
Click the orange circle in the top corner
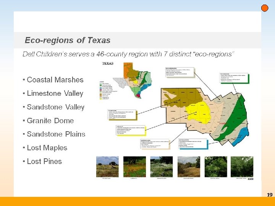(x=265, y=8)
